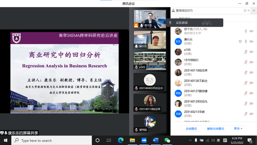Switch input language via 英 indicator
Viewport: 257px width, 145px height.
[x=218, y=141]
